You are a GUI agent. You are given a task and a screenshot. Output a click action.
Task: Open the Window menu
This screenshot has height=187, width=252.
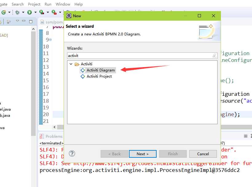63,4
